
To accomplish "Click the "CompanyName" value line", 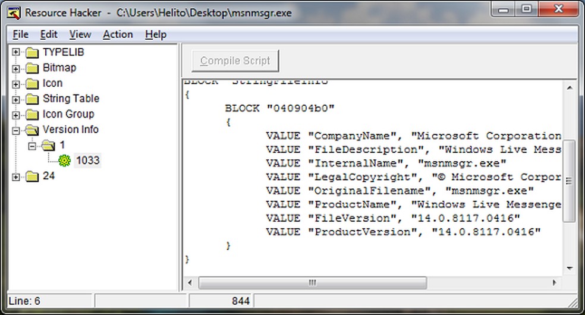I will tap(413, 136).
